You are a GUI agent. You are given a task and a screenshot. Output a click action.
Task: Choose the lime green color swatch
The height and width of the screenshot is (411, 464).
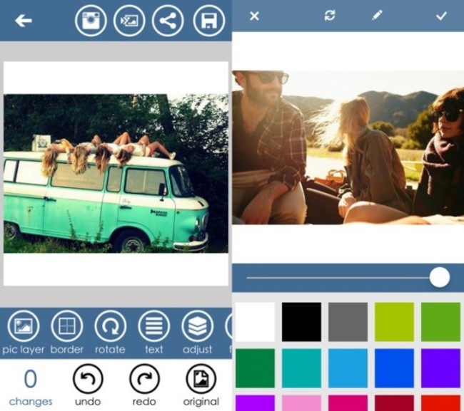[x=394, y=321]
